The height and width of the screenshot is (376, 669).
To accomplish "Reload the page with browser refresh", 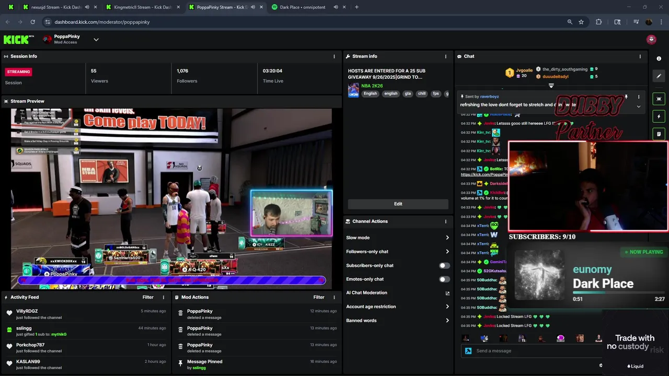I will pos(32,22).
